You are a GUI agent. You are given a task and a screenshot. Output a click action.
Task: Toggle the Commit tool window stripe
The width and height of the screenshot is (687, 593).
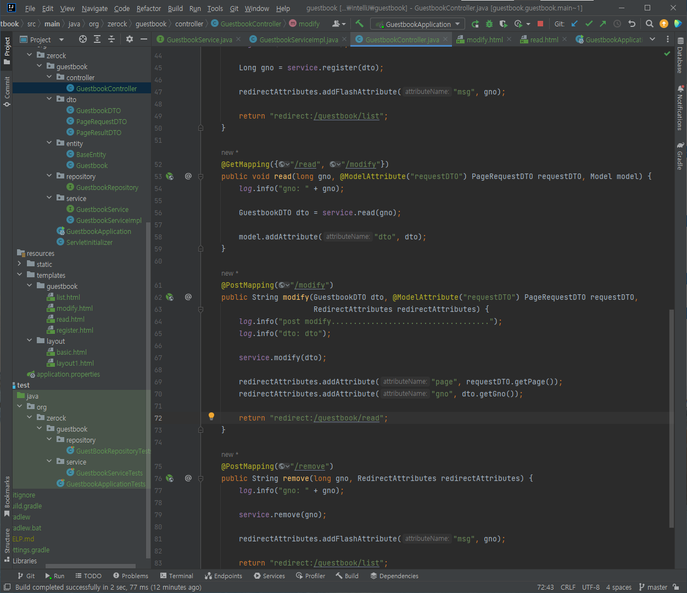click(x=7, y=91)
